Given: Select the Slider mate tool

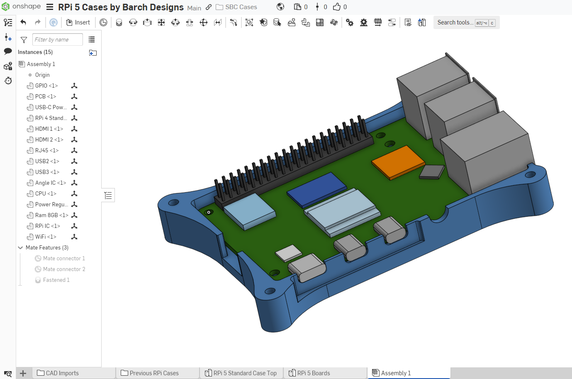Looking at the screenshot, I should (147, 22).
